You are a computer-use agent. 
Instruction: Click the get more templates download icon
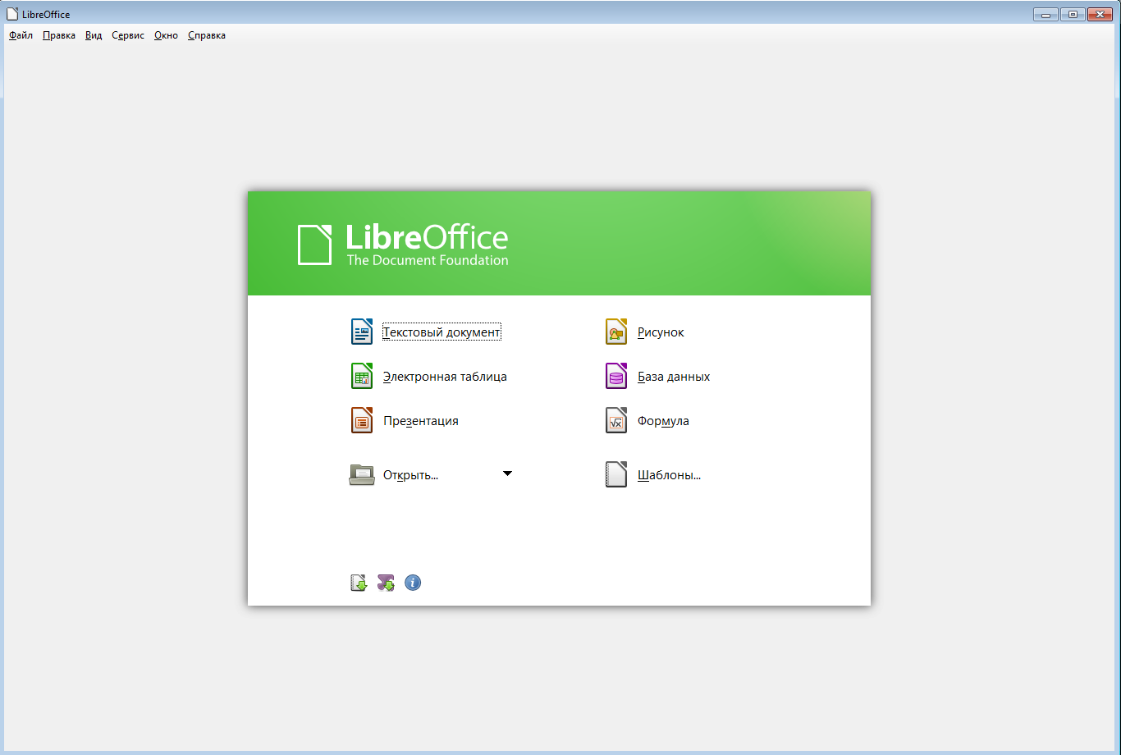pyautogui.click(x=359, y=583)
